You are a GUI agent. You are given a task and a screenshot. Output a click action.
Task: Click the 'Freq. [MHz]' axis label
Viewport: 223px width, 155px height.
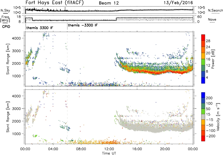pyautogui.click(x=5, y=19)
